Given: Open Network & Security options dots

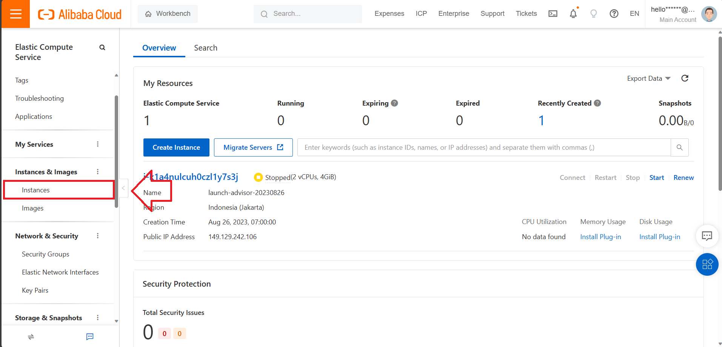Looking at the screenshot, I should pos(98,236).
